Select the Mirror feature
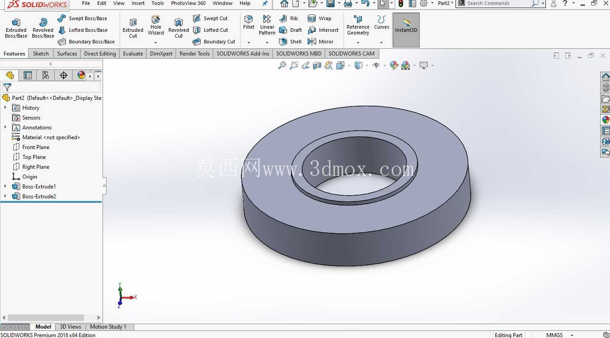Screen dimensions: 610x338 (321, 42)
